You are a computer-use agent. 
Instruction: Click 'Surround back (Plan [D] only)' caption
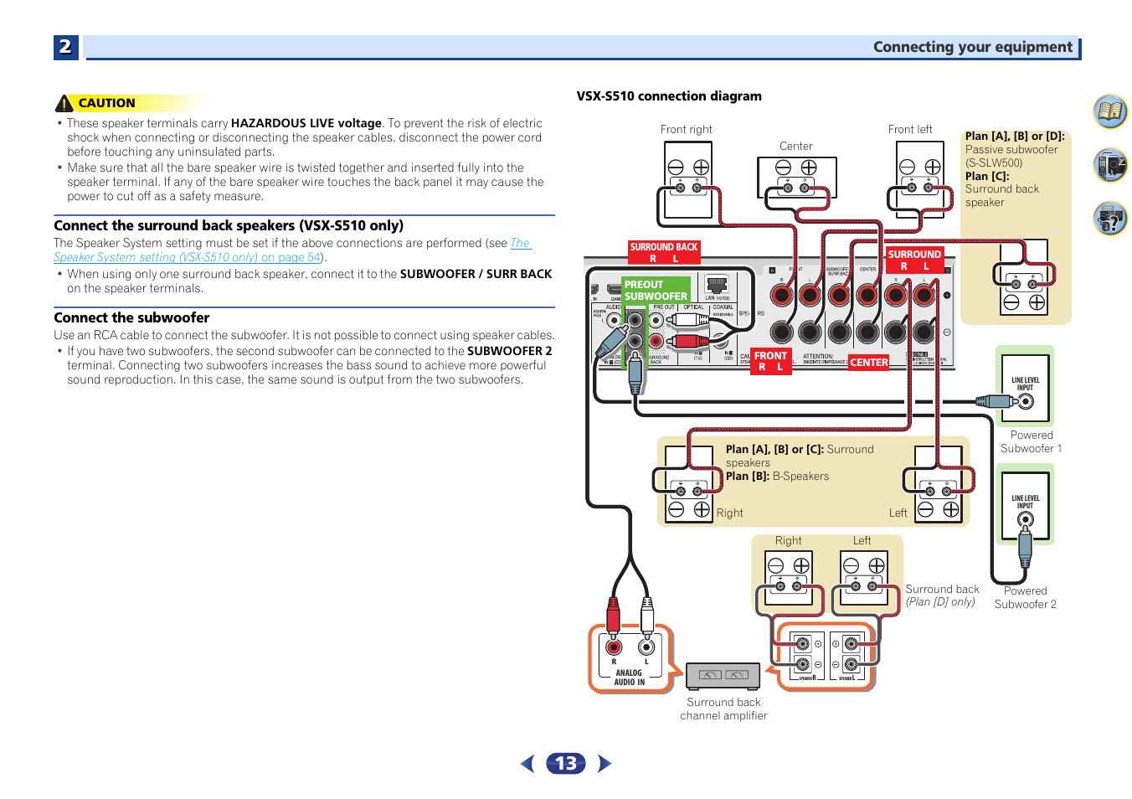[x=942, y=595]
